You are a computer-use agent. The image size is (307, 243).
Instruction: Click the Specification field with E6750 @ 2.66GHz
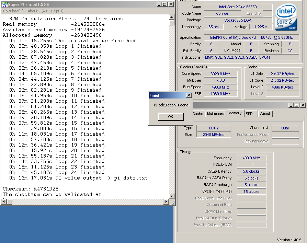(x=251, y=37)
